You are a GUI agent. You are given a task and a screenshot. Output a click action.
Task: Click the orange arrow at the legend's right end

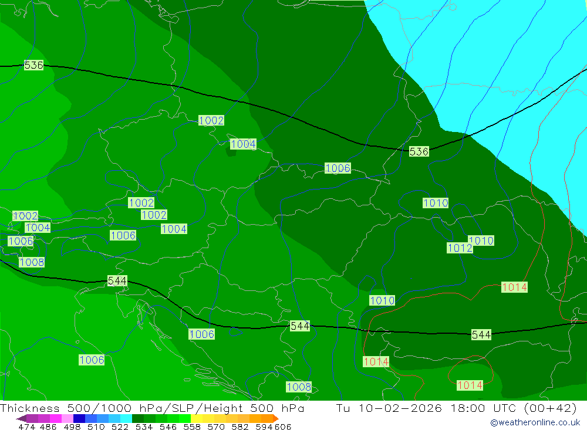[x=276, y=418]
